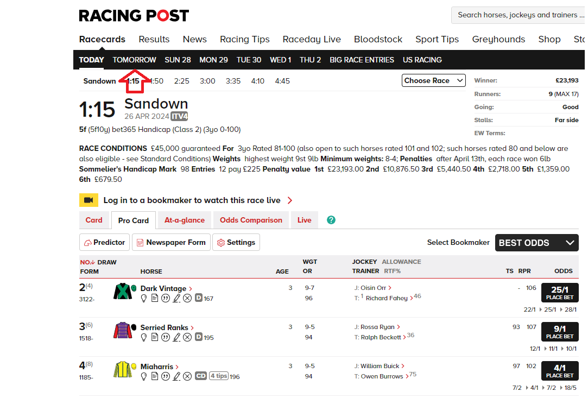The height and width of the screenshot is (398, 588).
Task: Open the Predictor button
Action: point(104,242)
